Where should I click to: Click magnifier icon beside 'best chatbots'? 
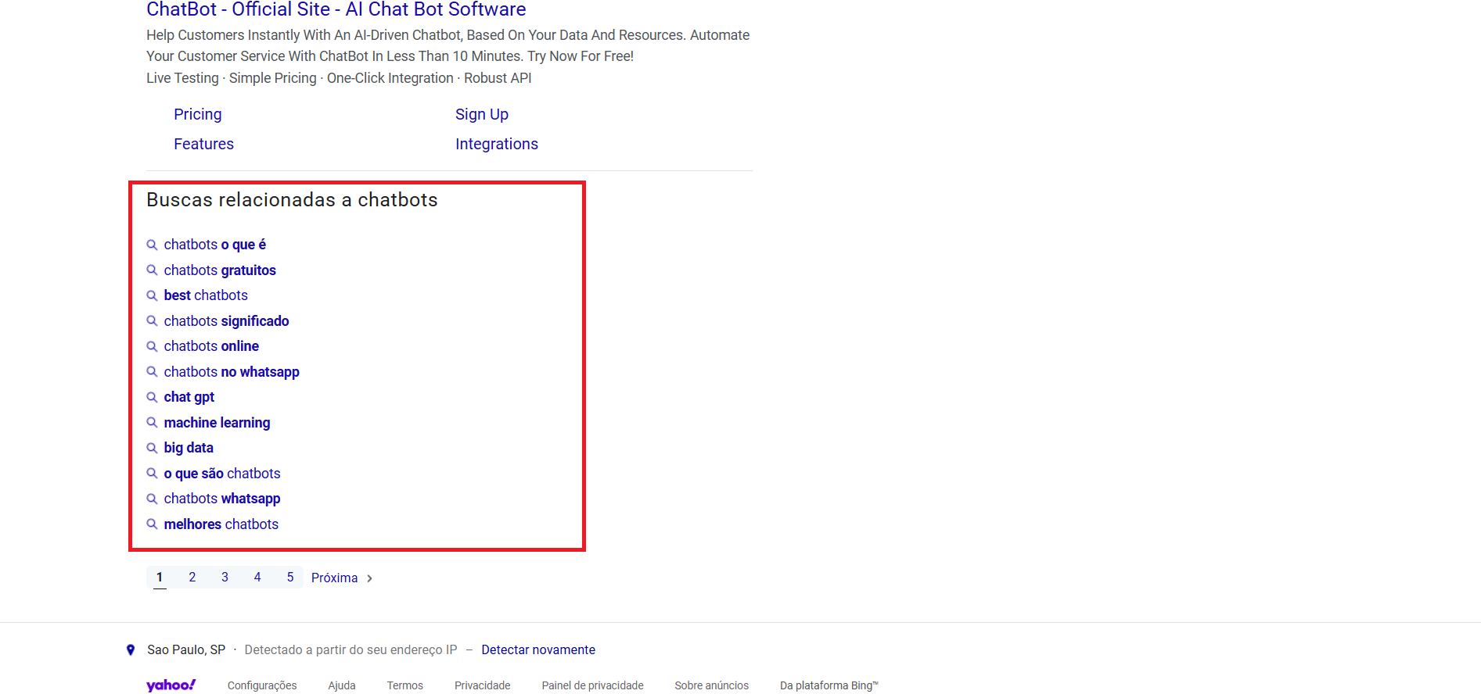(153, 296)
